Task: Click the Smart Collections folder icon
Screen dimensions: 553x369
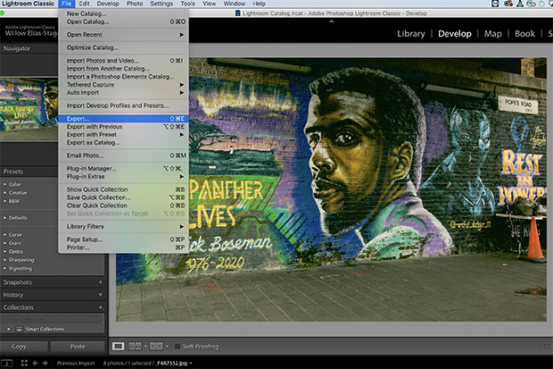Action: tap(19, 329)
